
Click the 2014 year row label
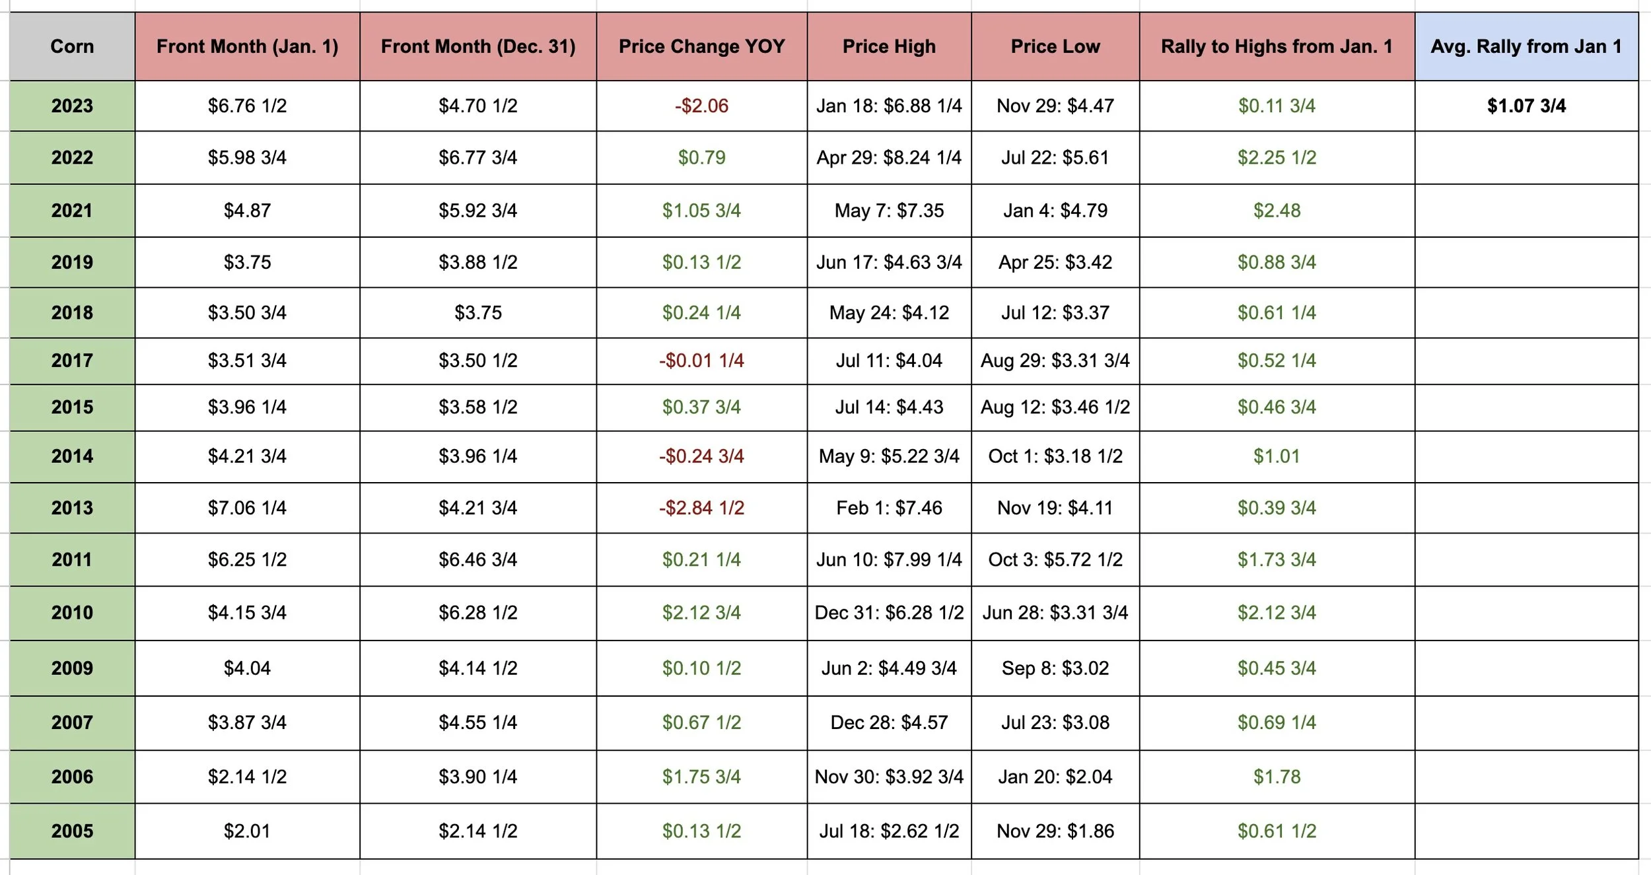(x=72, y=456)
